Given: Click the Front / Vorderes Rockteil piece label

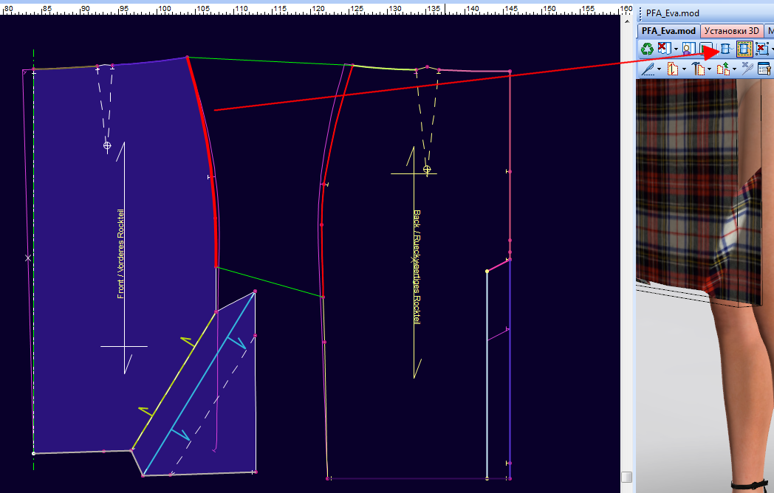Looking at the screenshot, I should [121, 254].
